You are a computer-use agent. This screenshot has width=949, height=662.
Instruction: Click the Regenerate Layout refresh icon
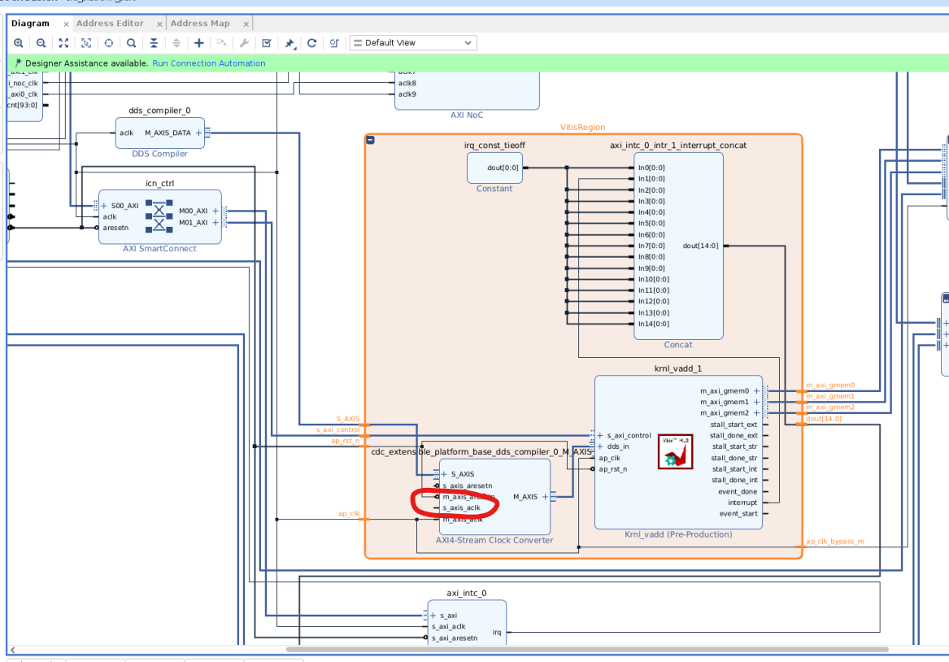point(311,43)
